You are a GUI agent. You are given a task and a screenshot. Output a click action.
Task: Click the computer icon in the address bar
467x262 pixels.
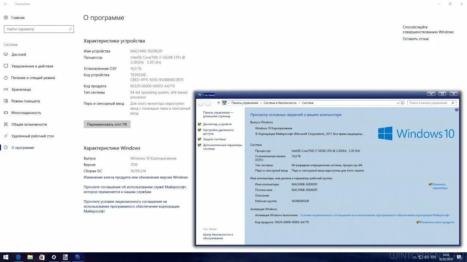tap(225, 103)
